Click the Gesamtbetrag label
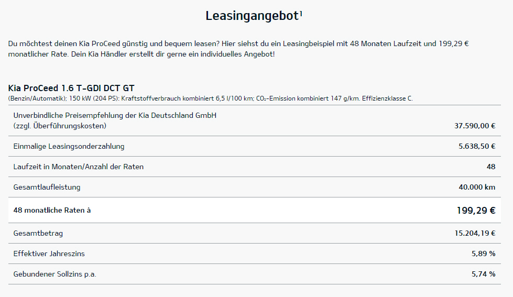 (x=38, y=233)
